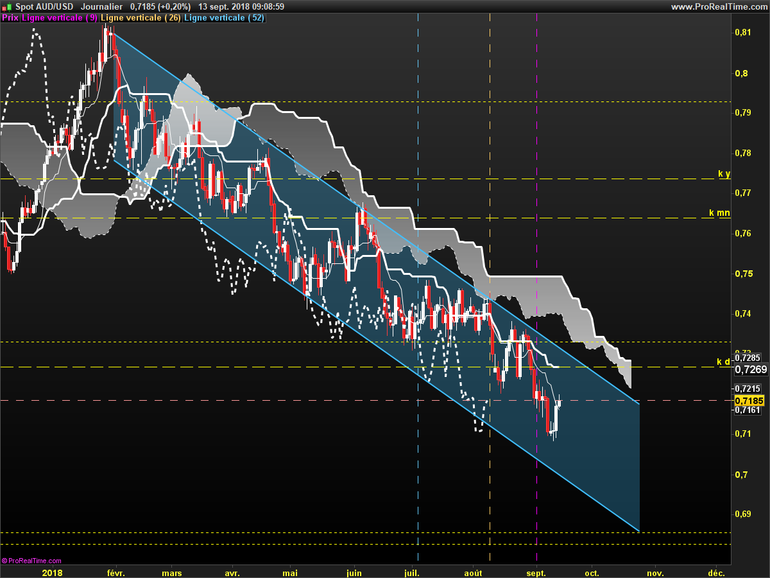This screenshot has height=578, width=770.
Task: Select the Spot AUD/USD instrument title
Action: pos(45,6)
